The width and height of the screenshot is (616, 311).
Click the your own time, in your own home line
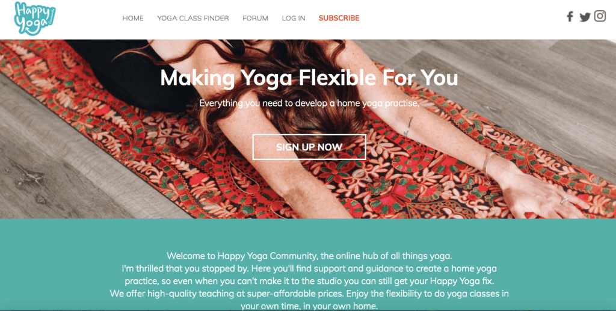(x=309, y=306)
